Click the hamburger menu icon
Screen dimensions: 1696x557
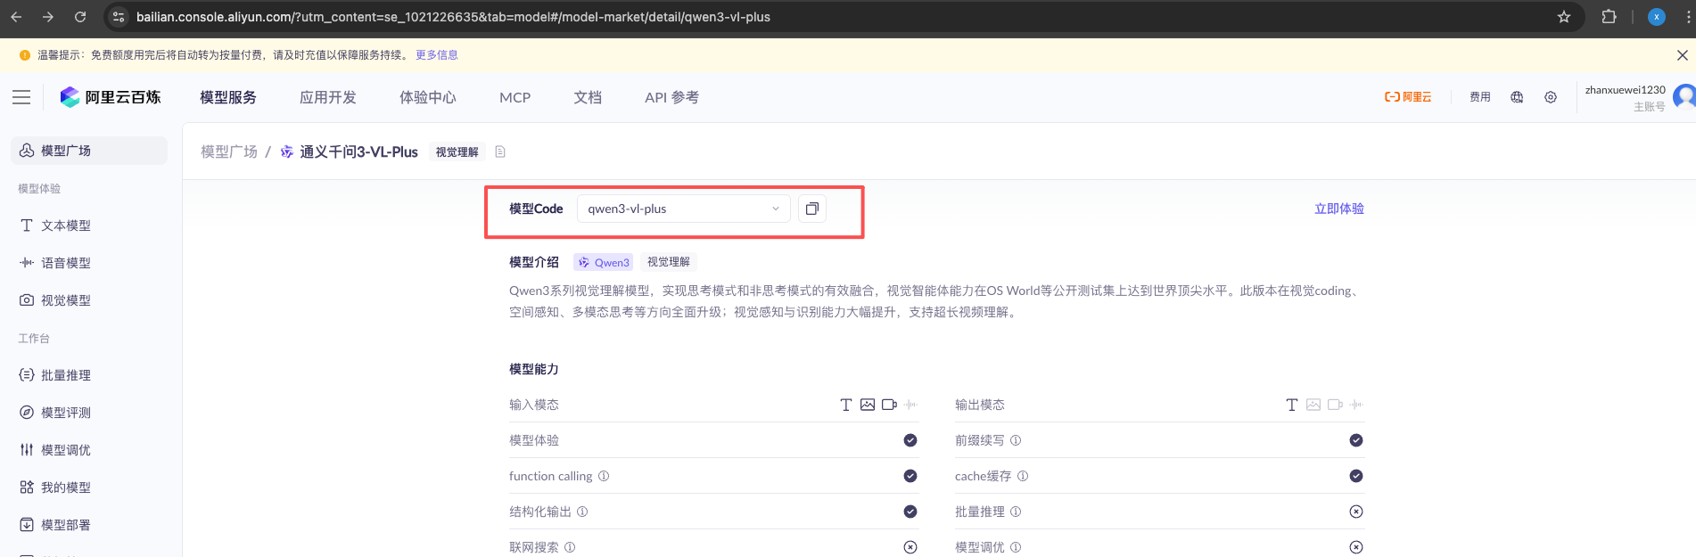coord(21,97)
